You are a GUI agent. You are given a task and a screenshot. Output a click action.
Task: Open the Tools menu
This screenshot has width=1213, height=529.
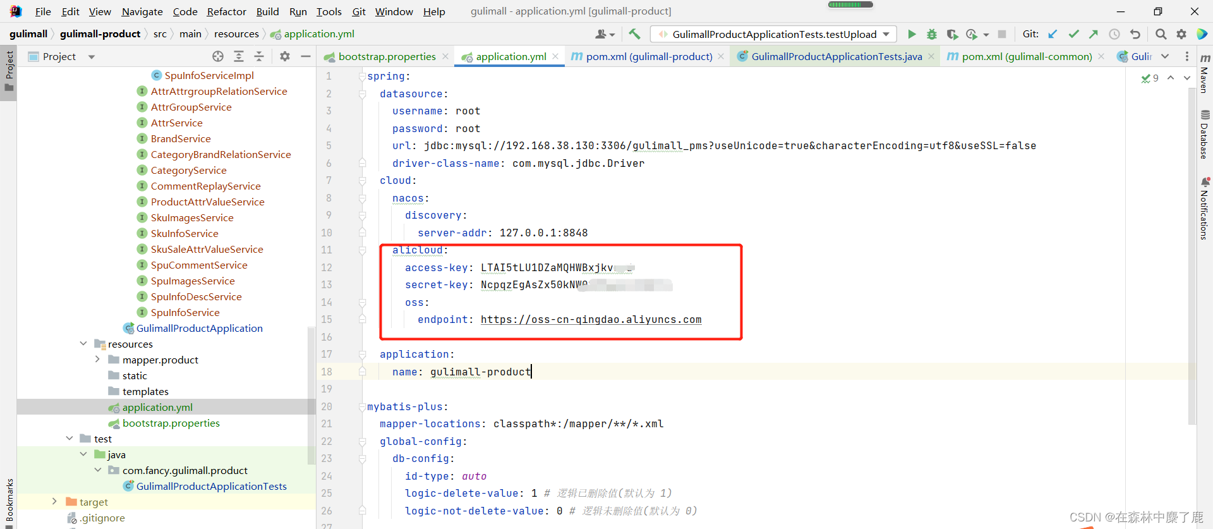[x=329, y=11]
